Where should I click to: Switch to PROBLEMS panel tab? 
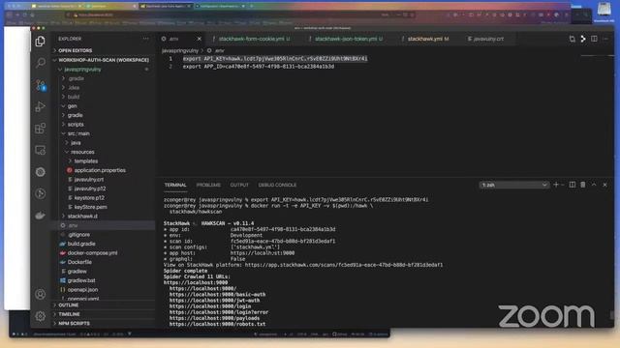[x=208, y=185]
